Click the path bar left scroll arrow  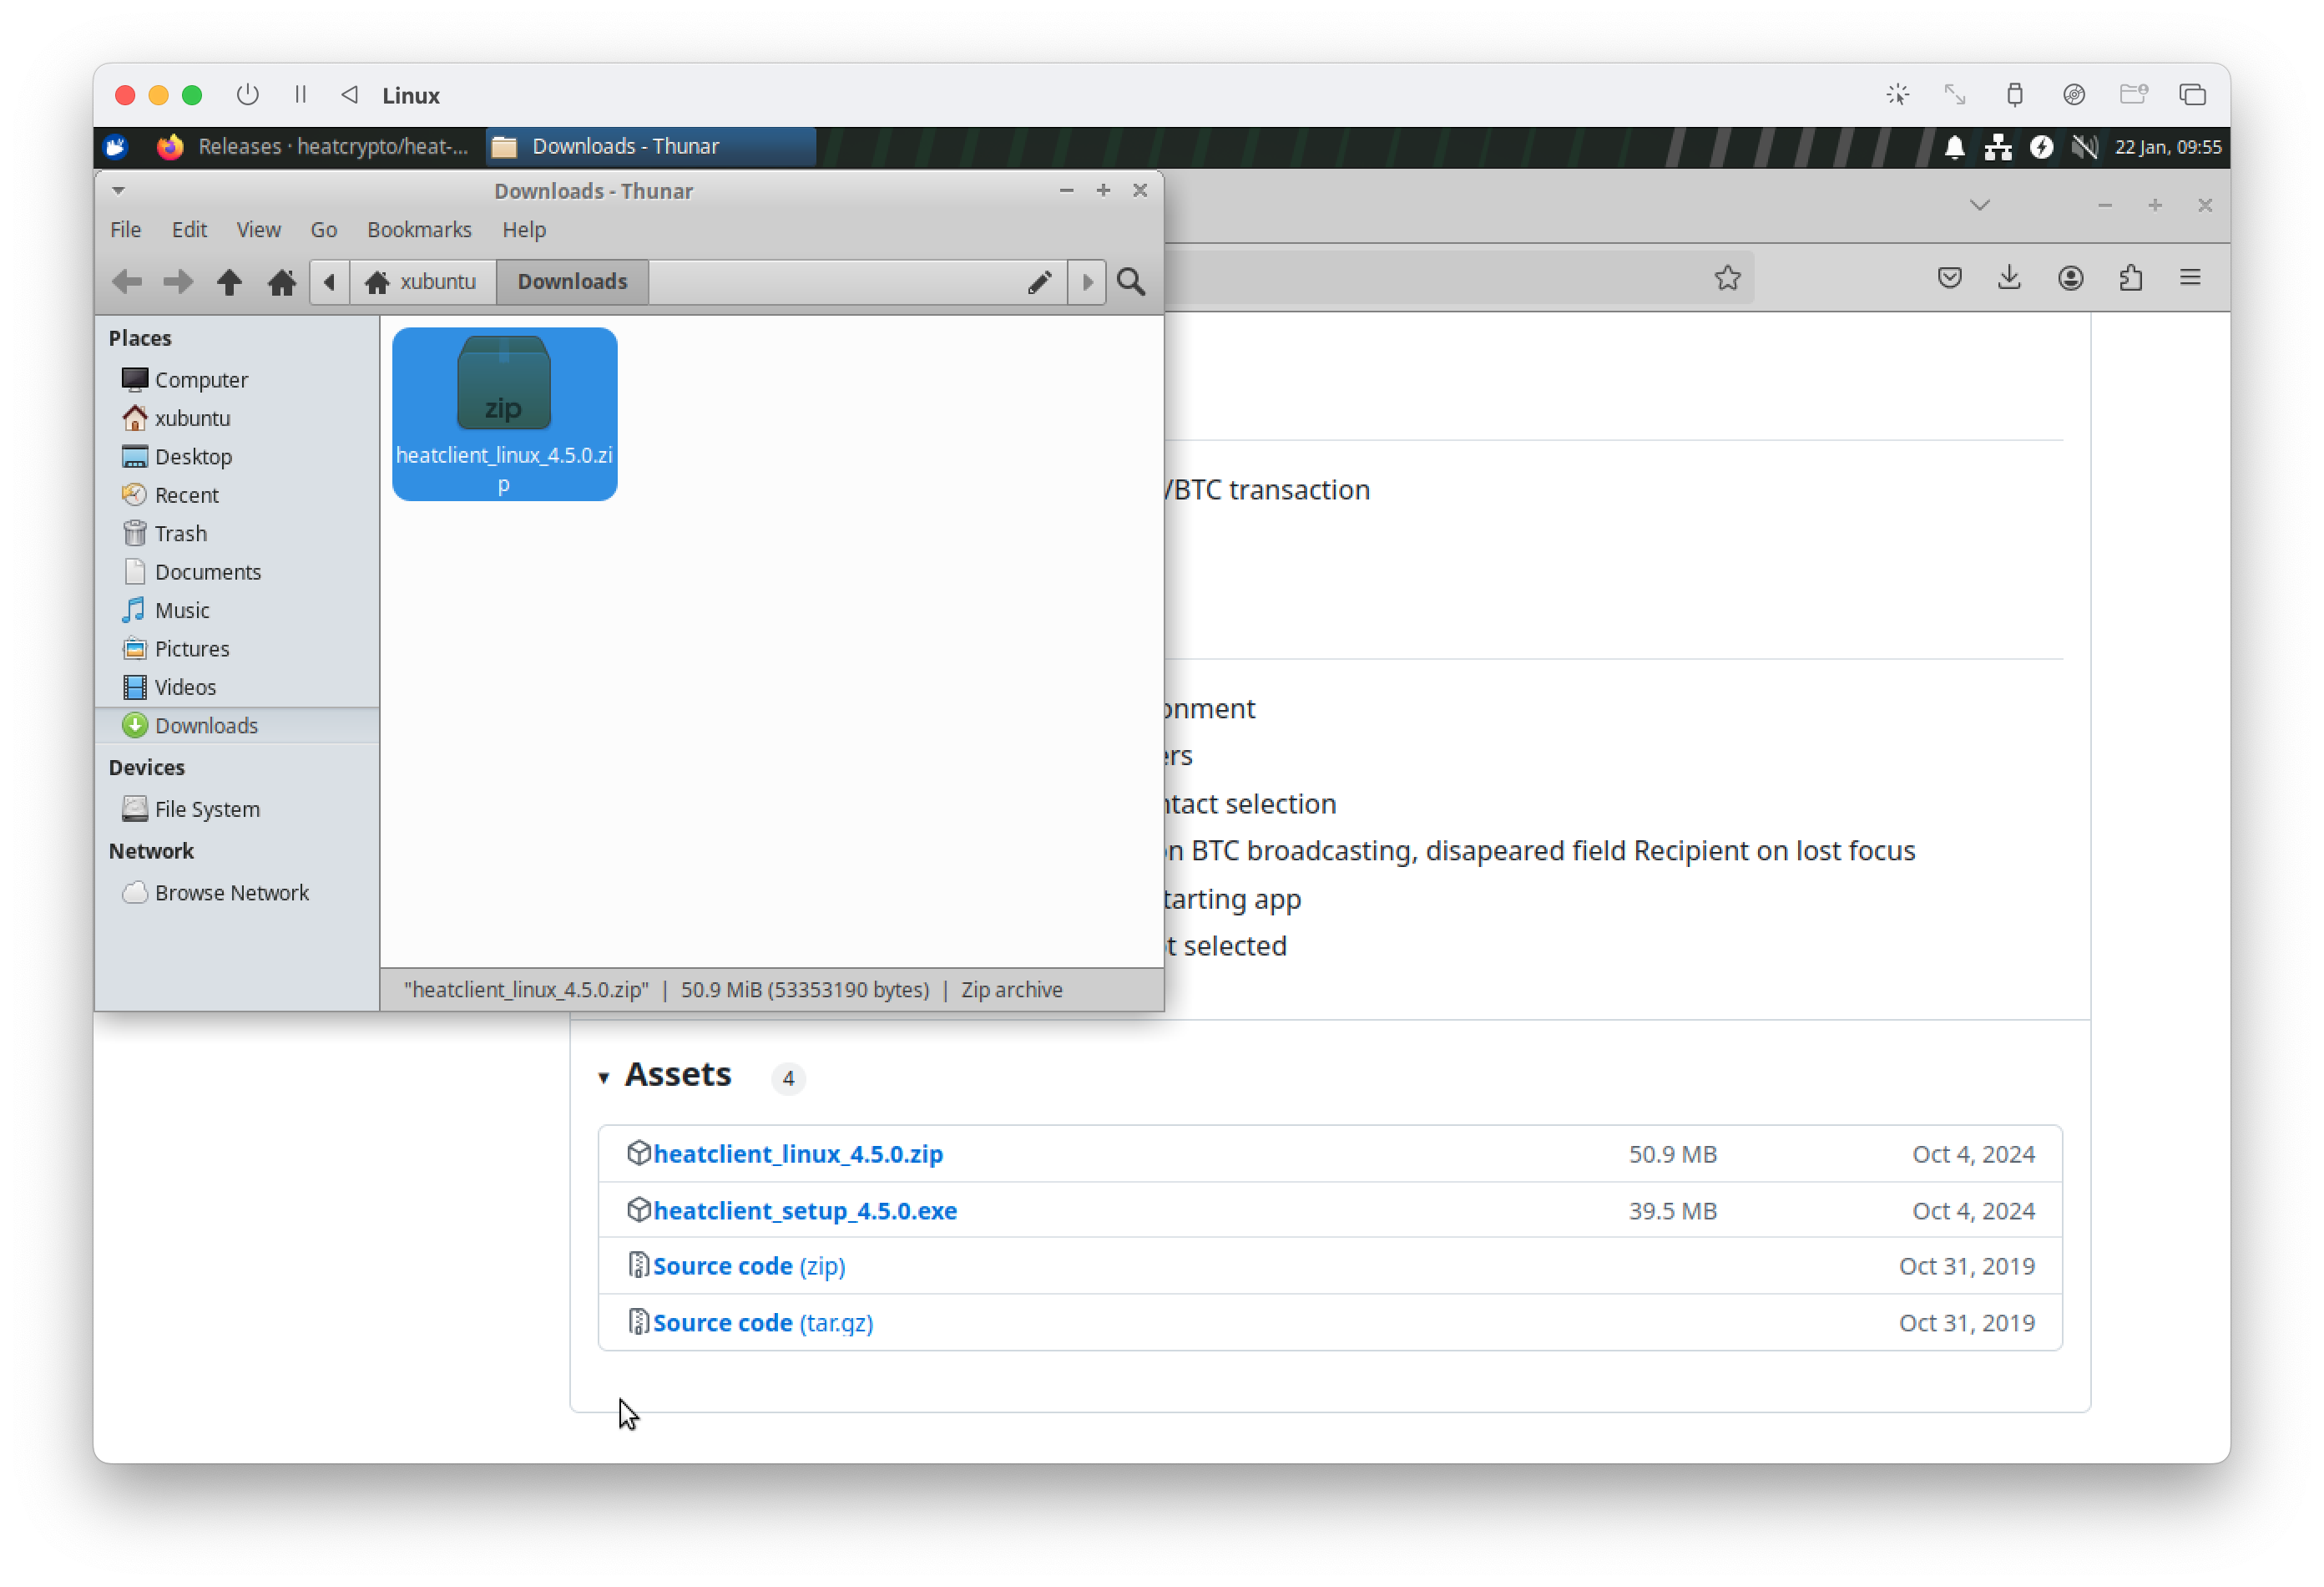click(329, 282)
